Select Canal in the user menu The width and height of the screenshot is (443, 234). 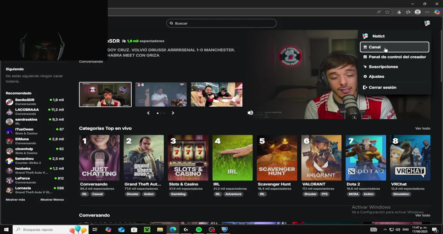(394, 47)
